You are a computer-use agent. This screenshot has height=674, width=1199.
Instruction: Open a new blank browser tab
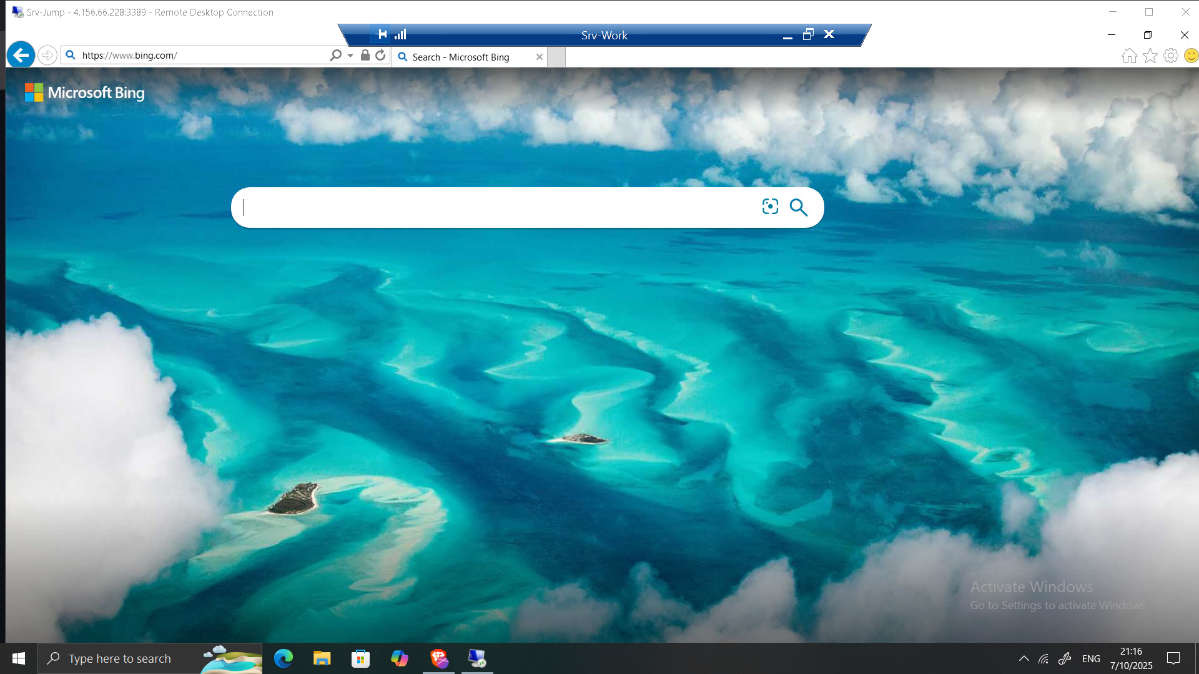[x=556, y=57]
